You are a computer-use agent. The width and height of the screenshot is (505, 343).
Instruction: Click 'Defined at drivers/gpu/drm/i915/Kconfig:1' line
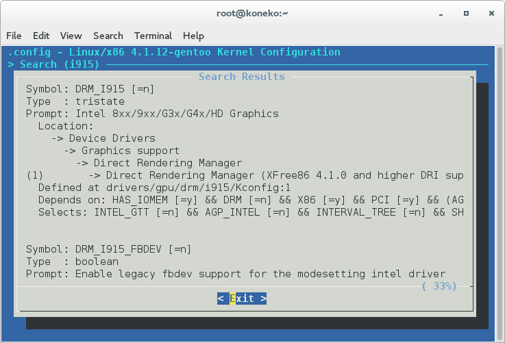164,188
